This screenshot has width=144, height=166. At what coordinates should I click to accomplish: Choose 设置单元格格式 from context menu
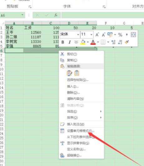click(81, 131)
